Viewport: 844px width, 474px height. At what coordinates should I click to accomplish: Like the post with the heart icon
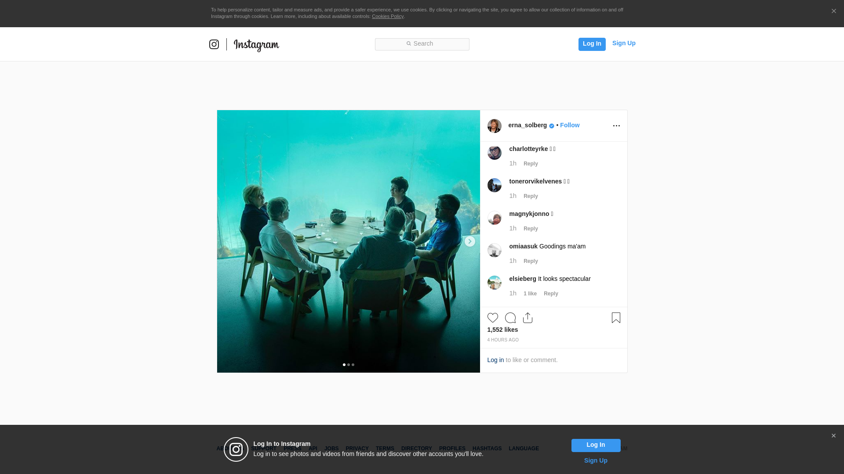(492, 318)
